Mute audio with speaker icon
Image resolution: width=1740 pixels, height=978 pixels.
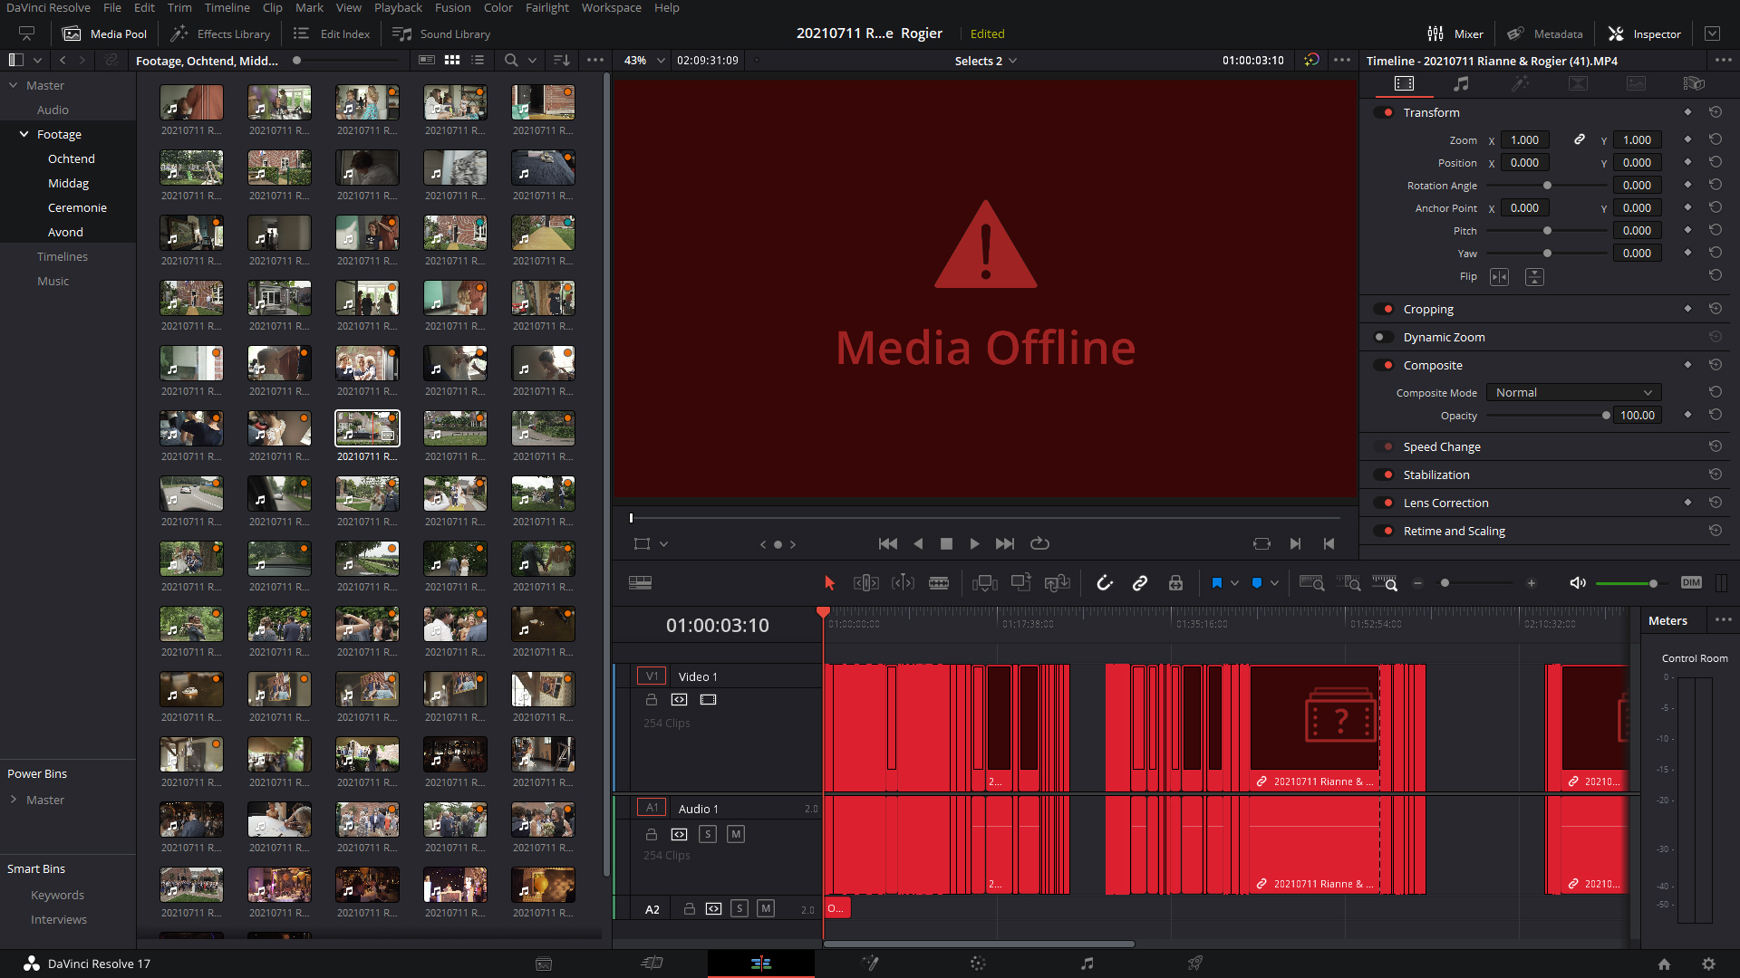[1578, 583]
